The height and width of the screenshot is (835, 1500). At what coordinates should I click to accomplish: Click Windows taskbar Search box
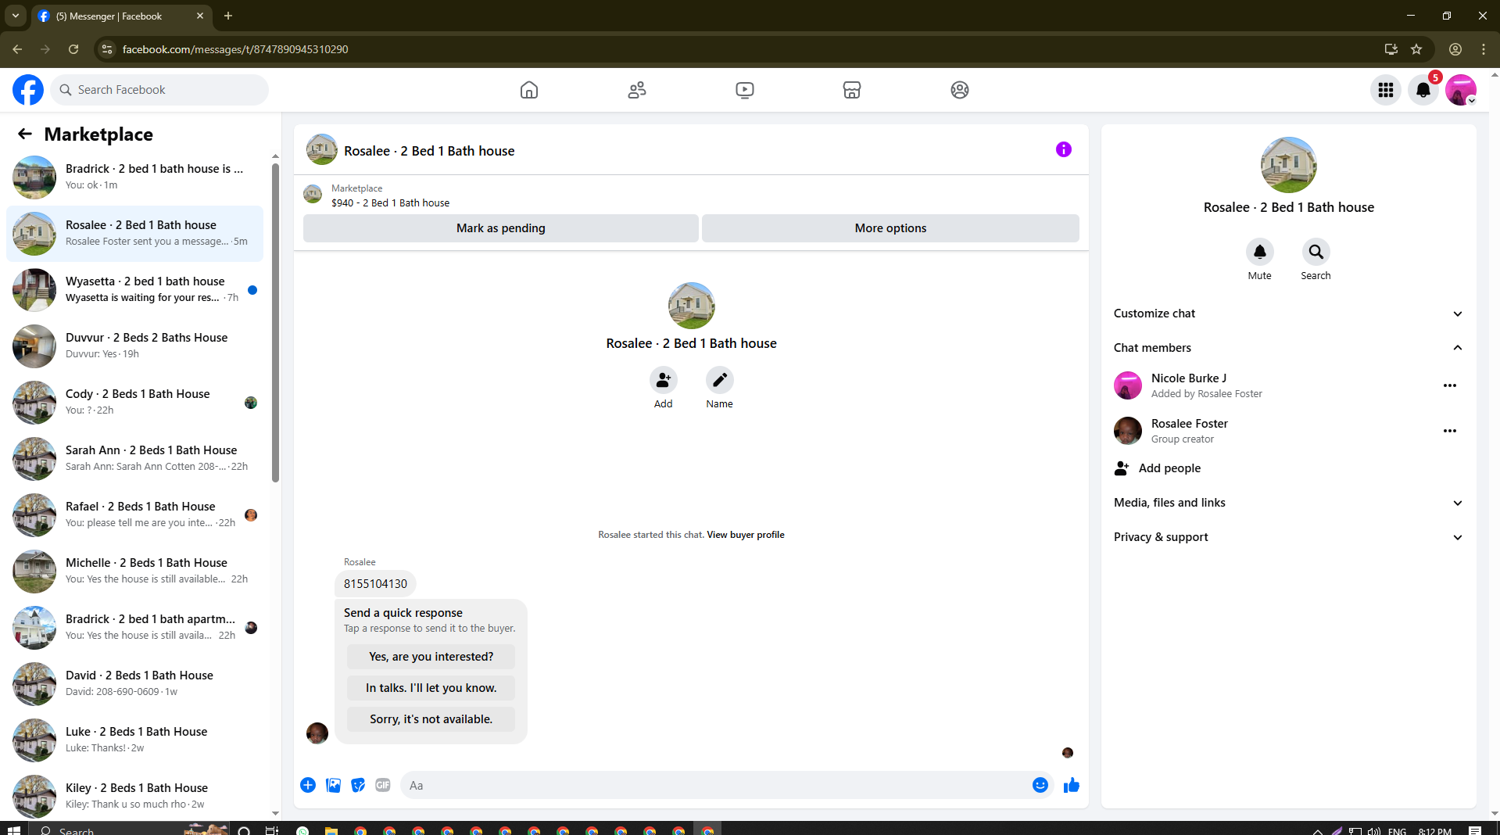pos(131,829)
